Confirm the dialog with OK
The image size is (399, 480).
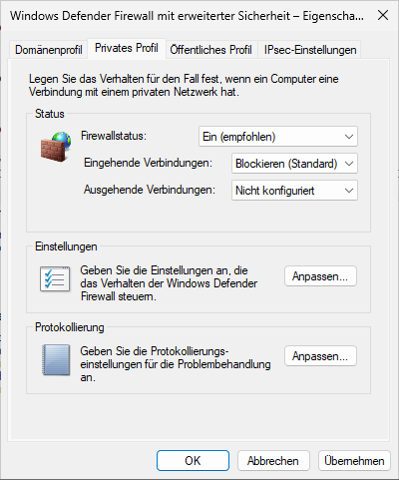[x=193, y=461]
